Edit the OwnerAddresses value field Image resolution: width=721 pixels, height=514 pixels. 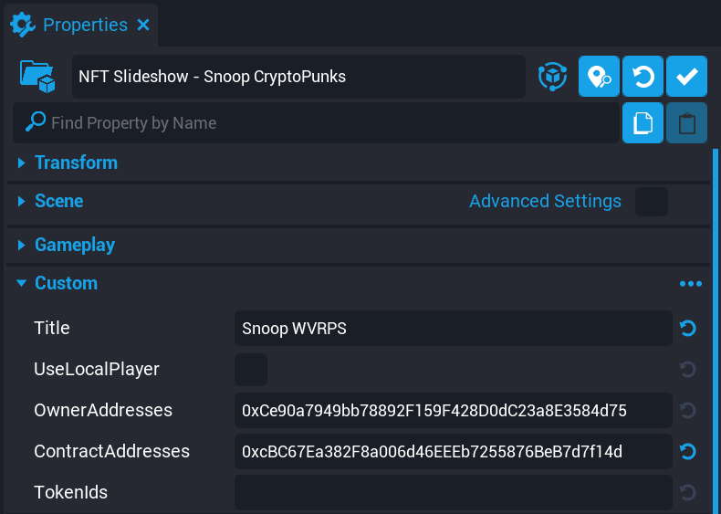pyautogui.click(x=454, y=411)
